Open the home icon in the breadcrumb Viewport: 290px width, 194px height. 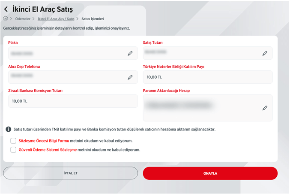tap(6, 18)
